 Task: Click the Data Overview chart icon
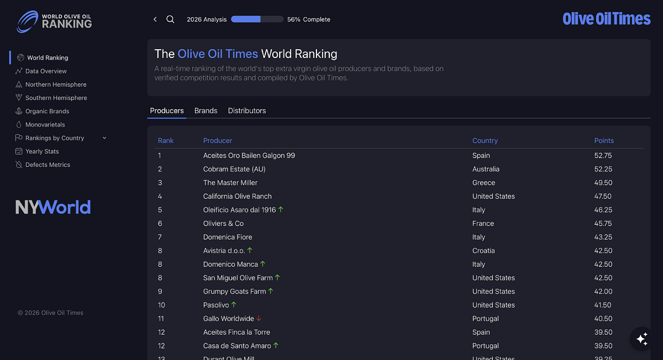pyautogui.click(x=19, y=71)
